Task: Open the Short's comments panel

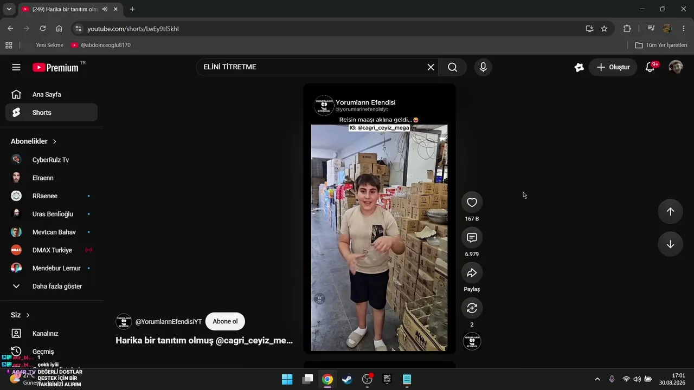Action: click(472, 238)
